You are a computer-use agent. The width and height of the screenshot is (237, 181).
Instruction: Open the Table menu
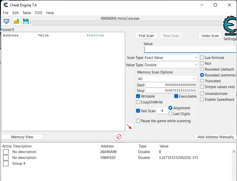point(27,13)
